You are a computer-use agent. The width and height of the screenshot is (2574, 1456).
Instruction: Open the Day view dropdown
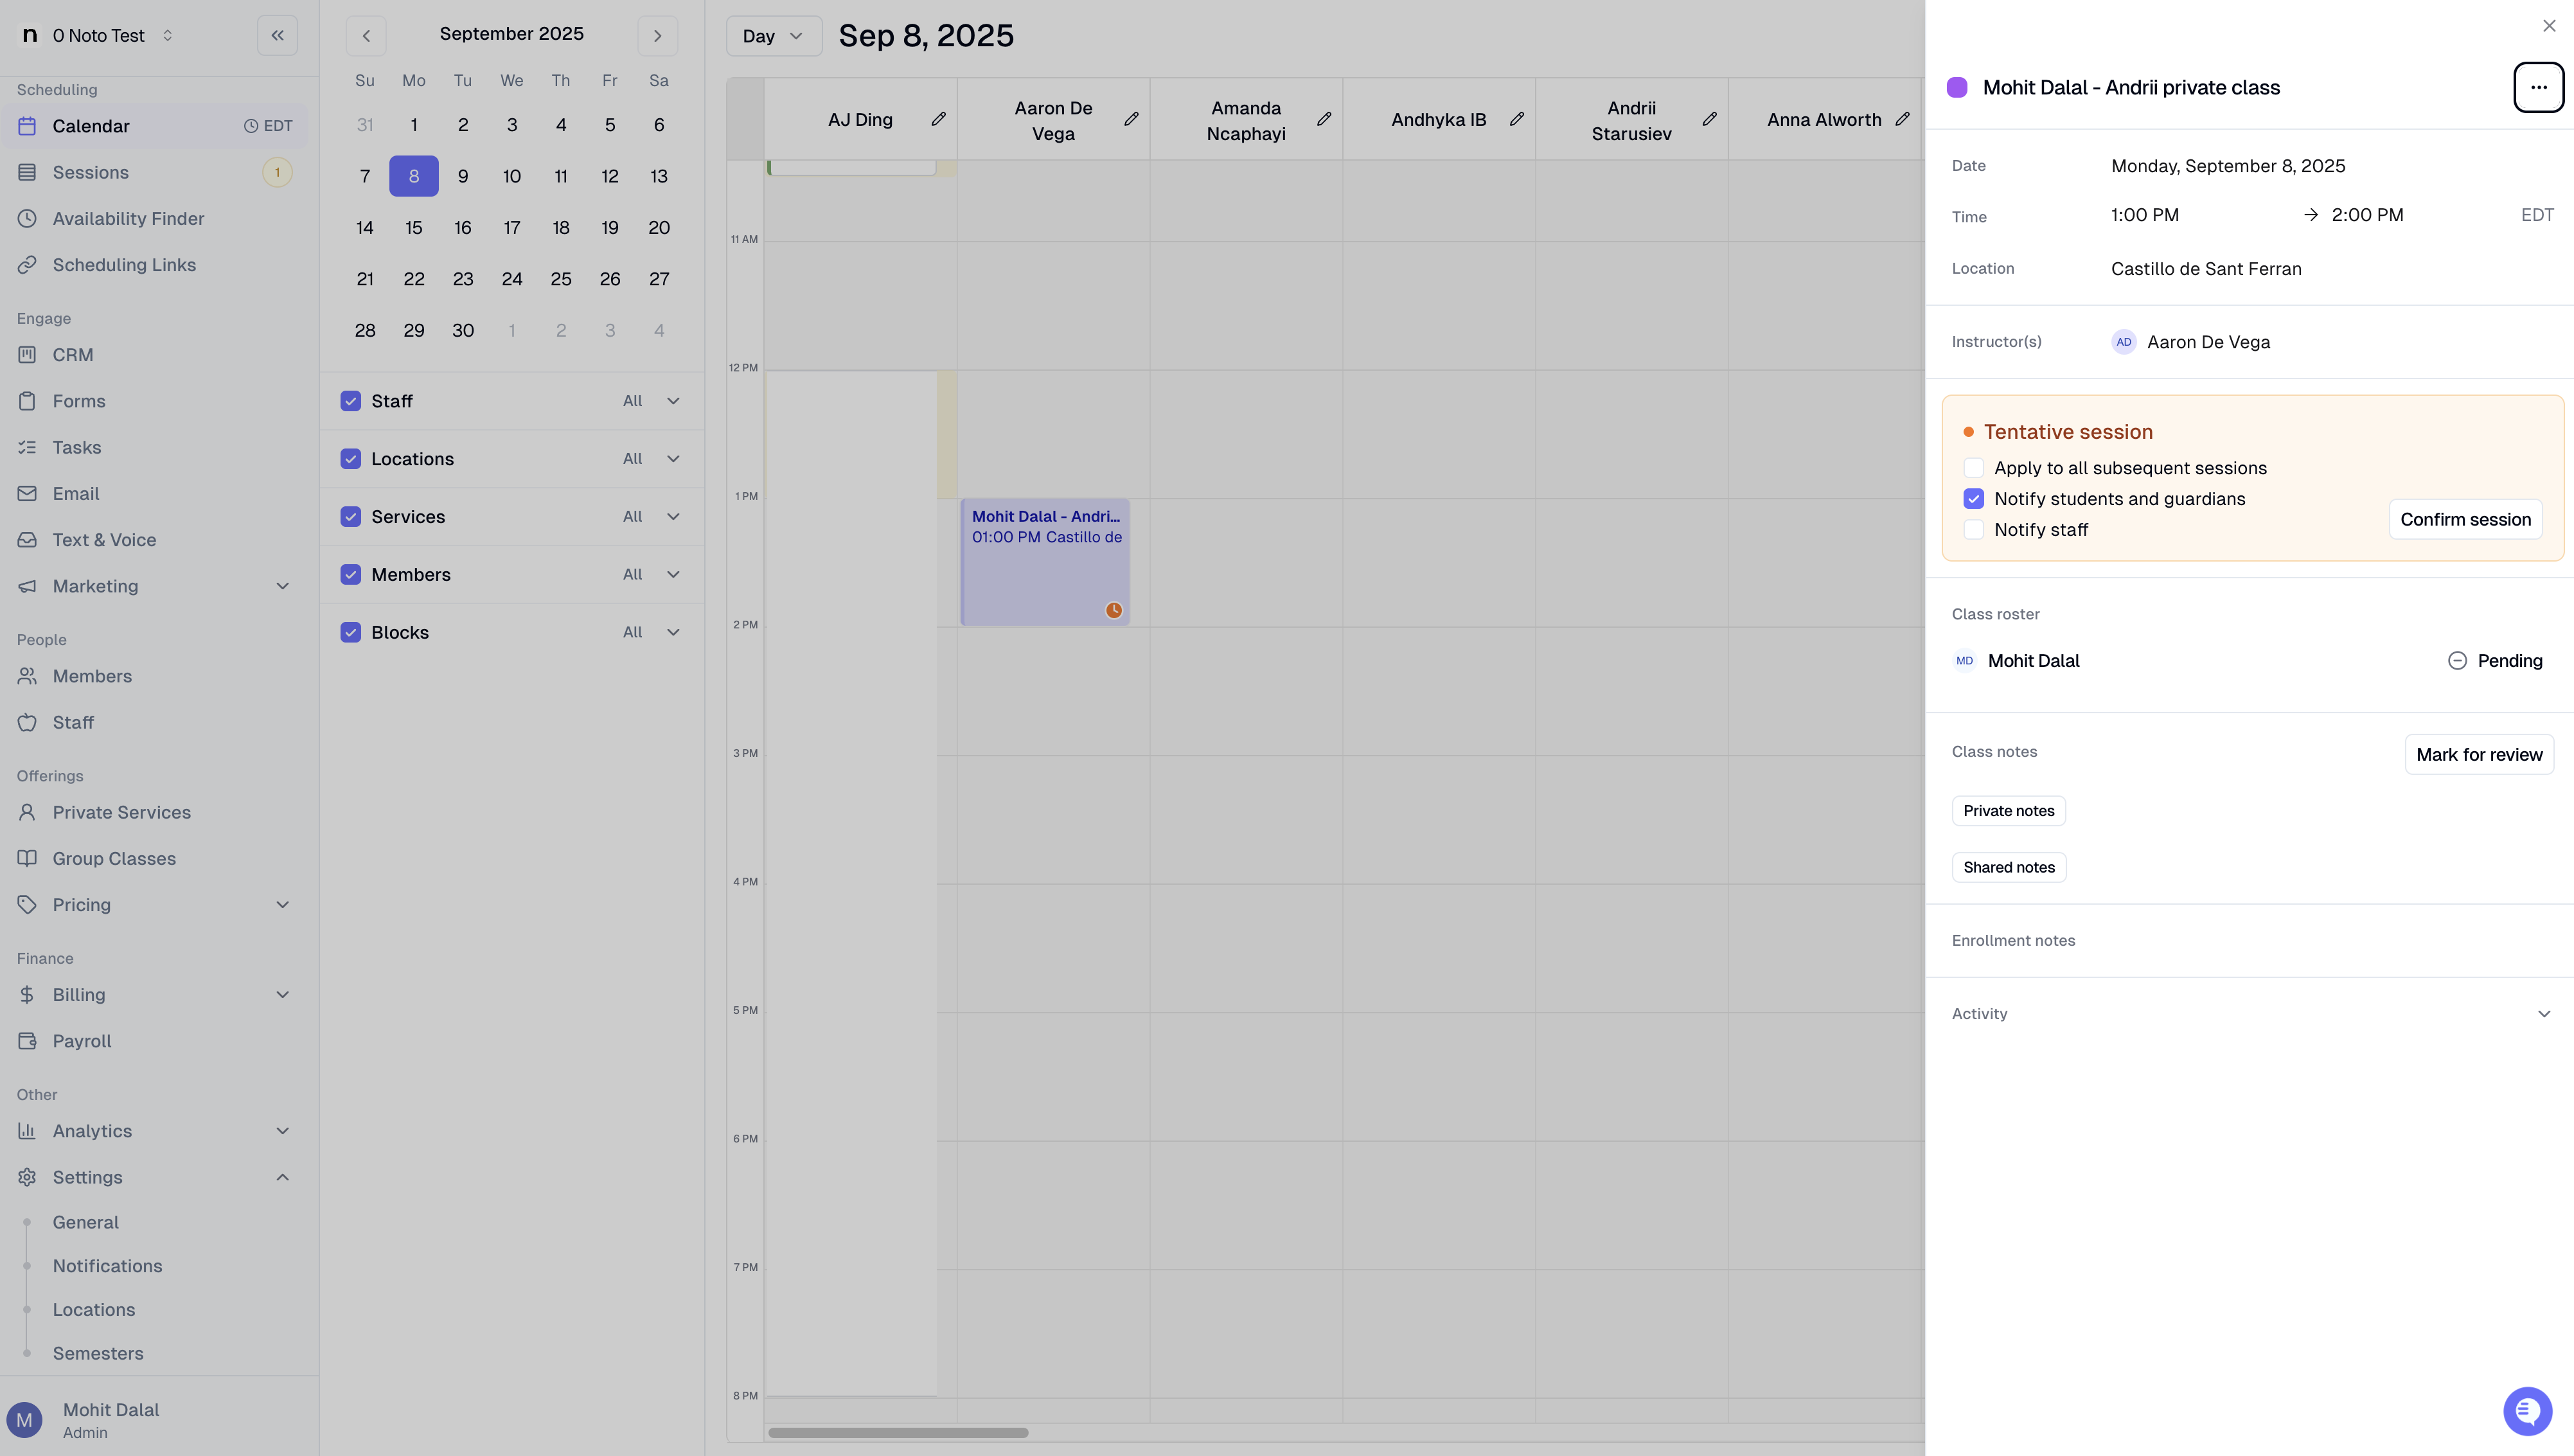773,36
